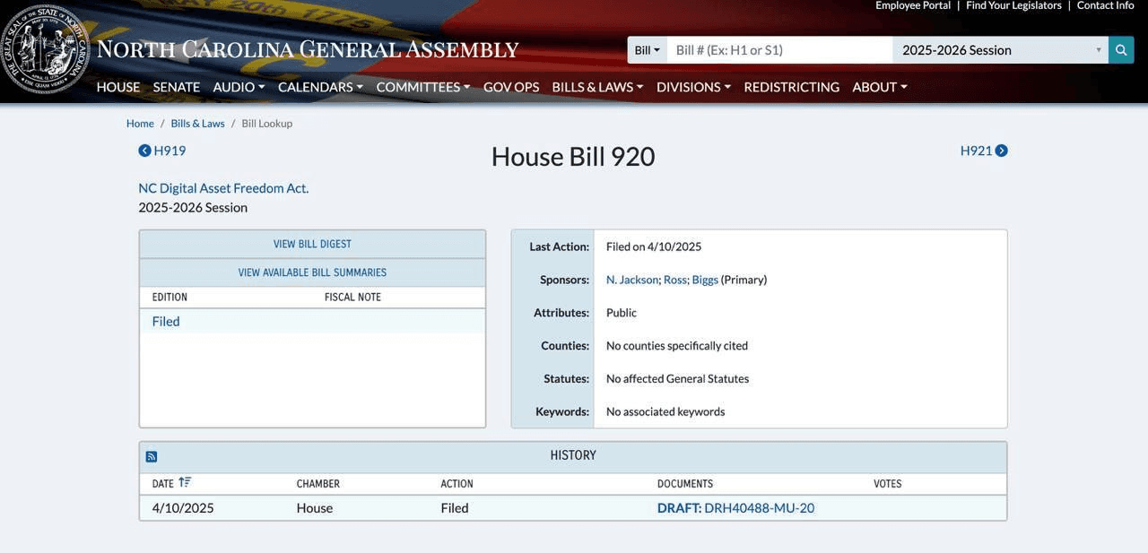Go to previous bill H919
This screenshot has width=1148, height=553.
coord(162,151)
